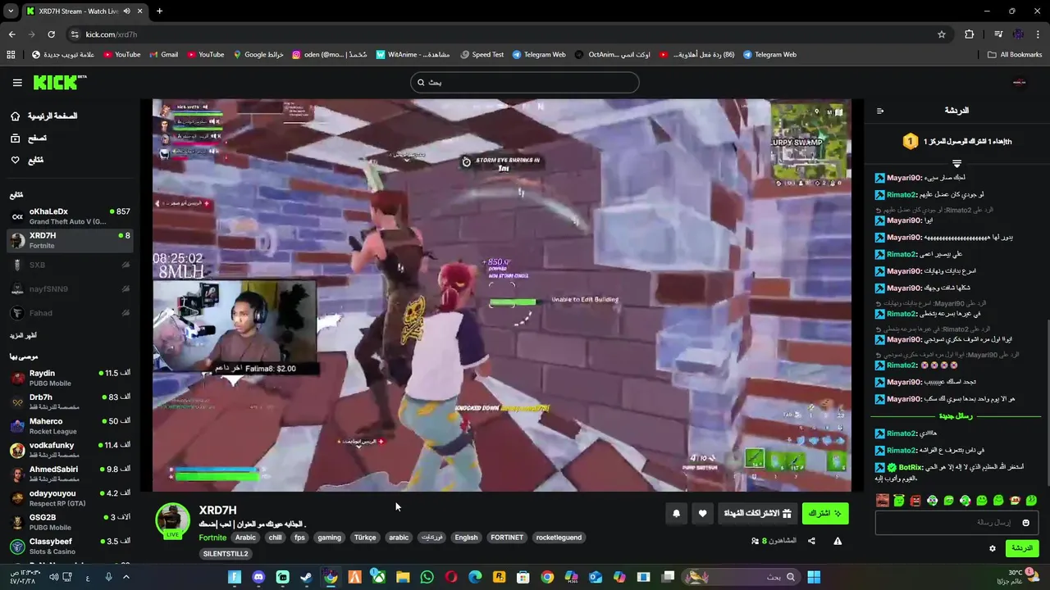The width and height of the screenshot is (1050, 590).
Task: Expand the pinned gift leaderboard chevron
Action: tap(956, 164)
